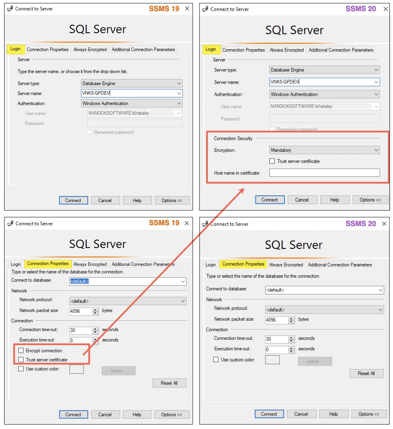
Task: Click Password field in SSMS 20 Login dialog
Action: coord(324,119)
